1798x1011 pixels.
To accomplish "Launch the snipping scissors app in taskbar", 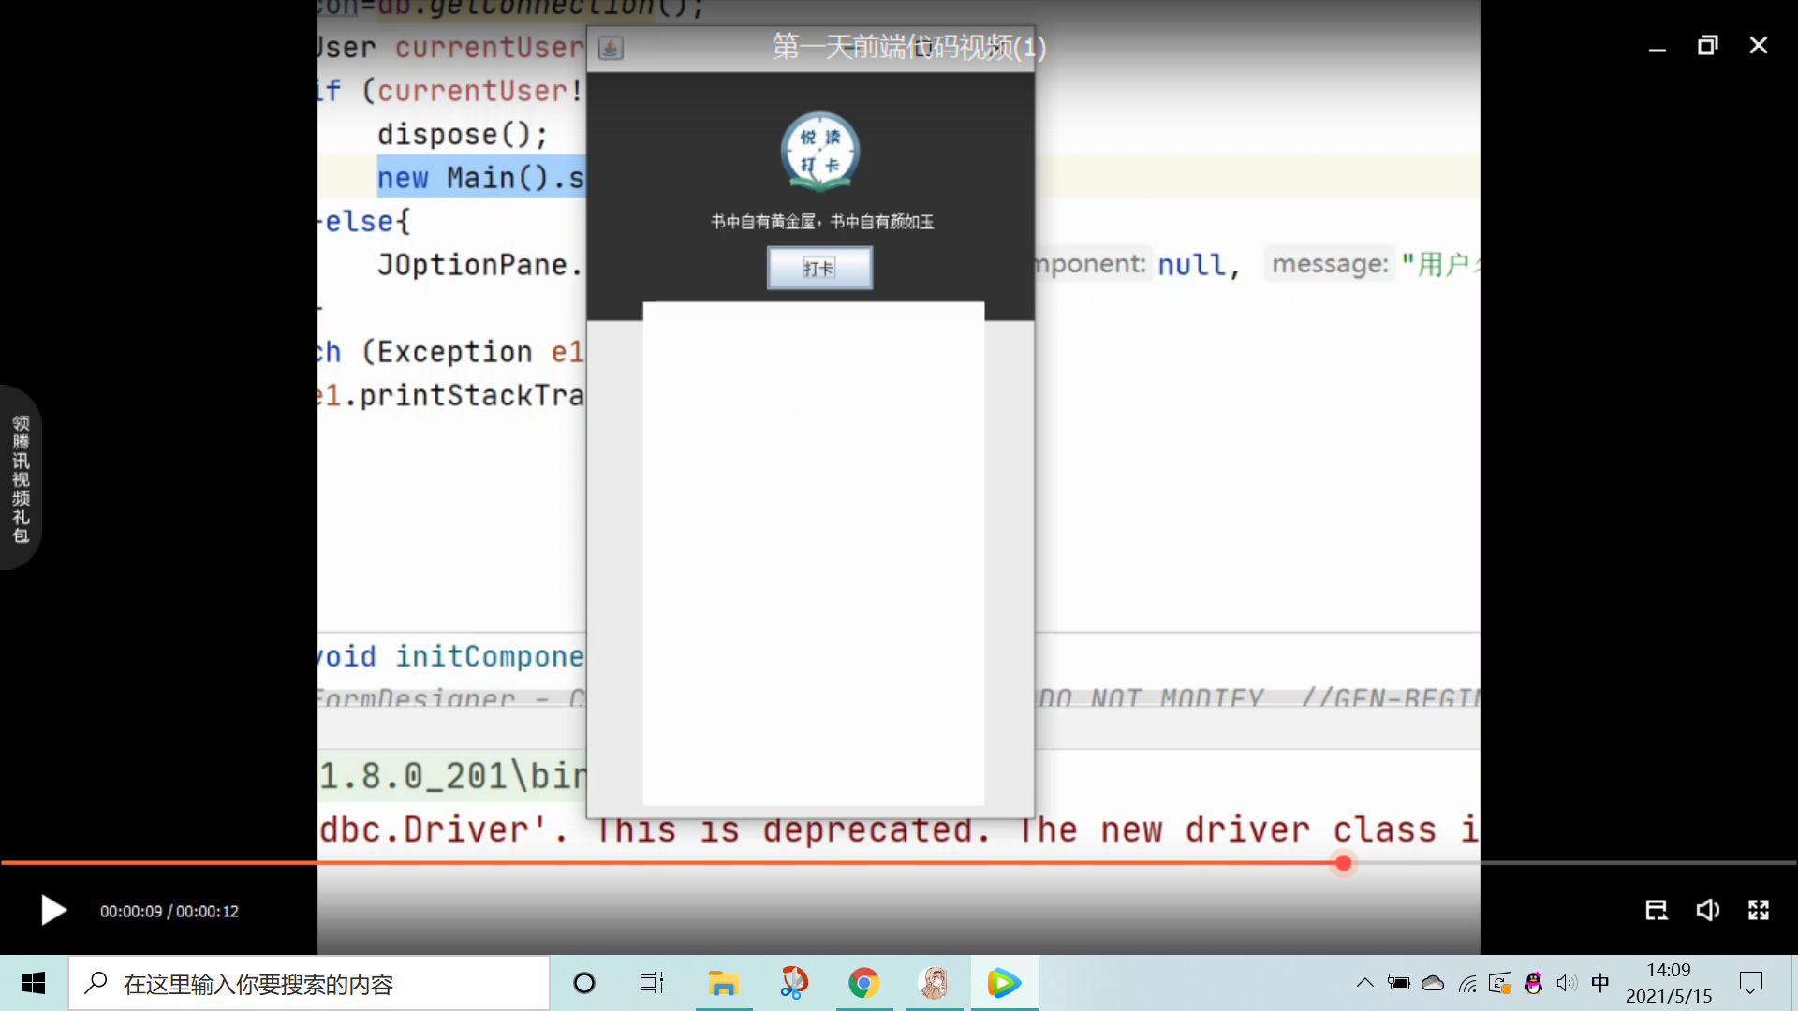I will click(793, 983).
